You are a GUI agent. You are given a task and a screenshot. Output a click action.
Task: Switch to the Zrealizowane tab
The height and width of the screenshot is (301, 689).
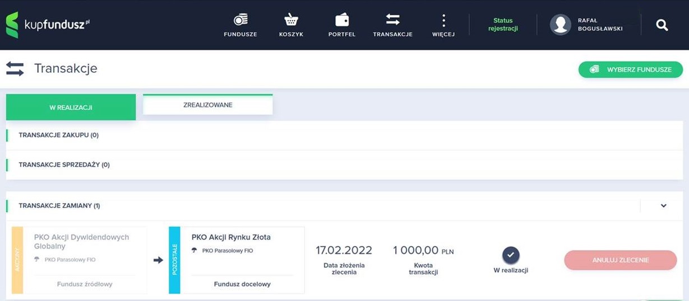click(208, 105)
